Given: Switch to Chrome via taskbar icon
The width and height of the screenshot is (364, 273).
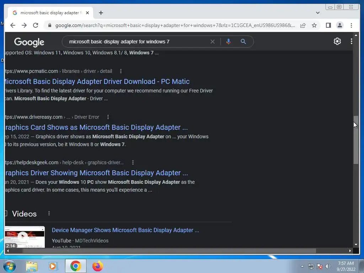Looking at the screenshot, I should coord(76,266).
